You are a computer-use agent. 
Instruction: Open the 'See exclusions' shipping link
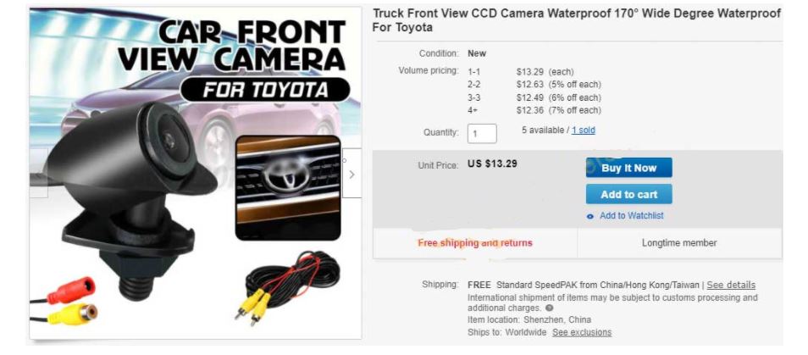click(x=582, y=332)
